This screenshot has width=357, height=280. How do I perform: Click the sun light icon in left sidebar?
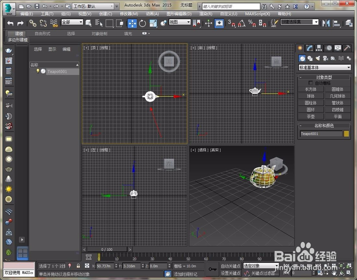[x=9, y=189]
